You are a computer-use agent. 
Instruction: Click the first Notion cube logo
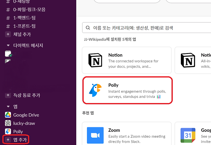pos(95,60)
